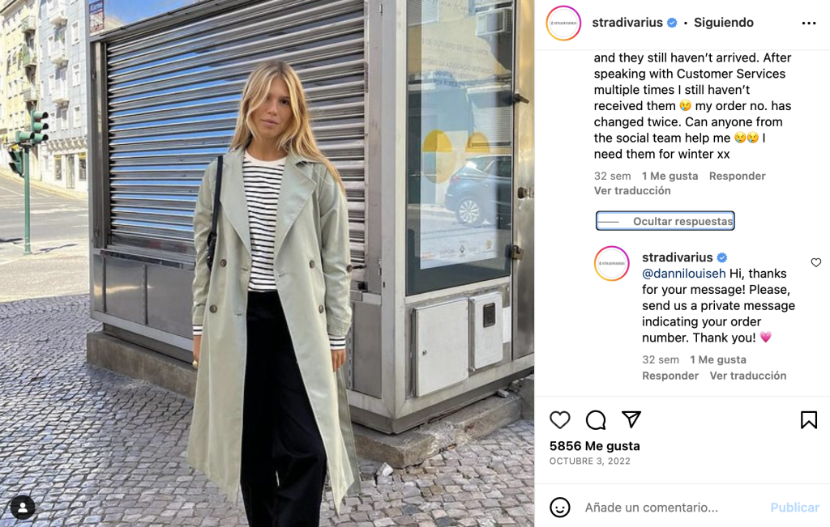
Task: Open stradivarius avatar beside the reply
Action: click(x=611, y=263)
